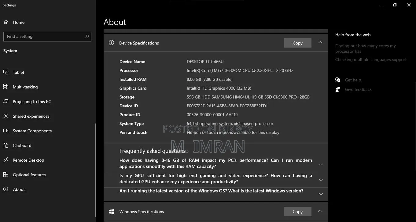Click the About page title
This screenshot has height=222, width=416.
115,22
